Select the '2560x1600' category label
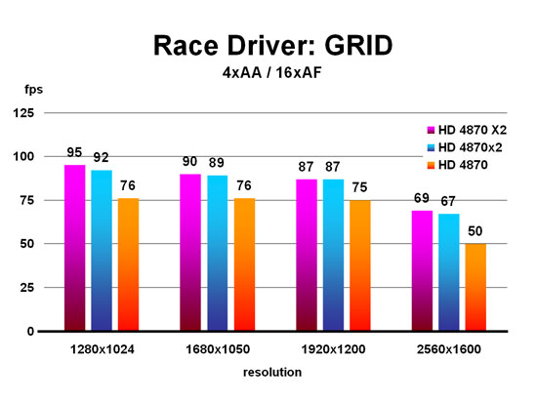The height and width of the screenshot is (402, 537). [x=449, y=349]
